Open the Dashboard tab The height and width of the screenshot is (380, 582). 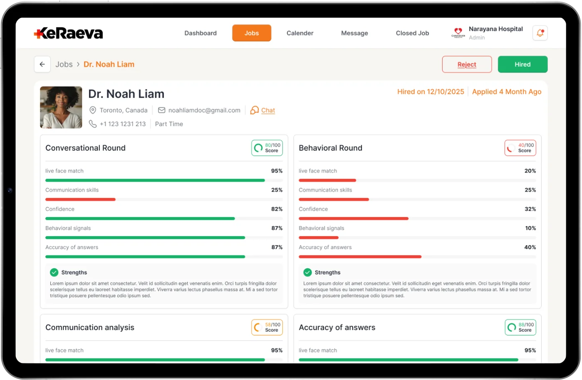click(200, 33)
